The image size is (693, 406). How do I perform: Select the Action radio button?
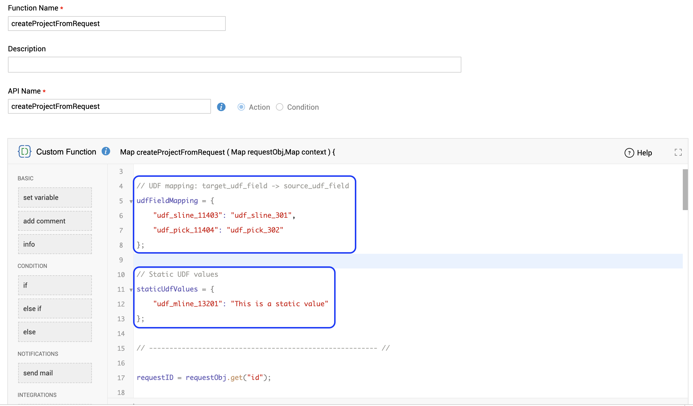pos(241,107)
